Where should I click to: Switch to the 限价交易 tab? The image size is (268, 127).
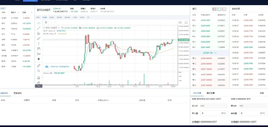[x=211, y=93]
